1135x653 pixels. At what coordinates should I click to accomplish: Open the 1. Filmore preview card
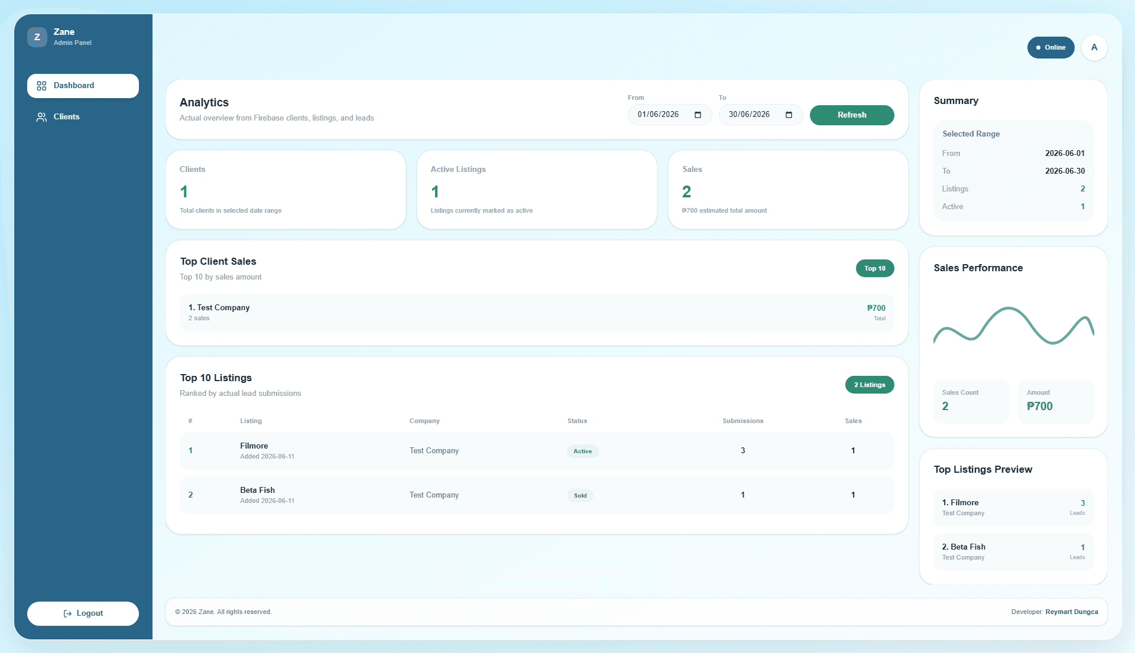click(1013, 508)
